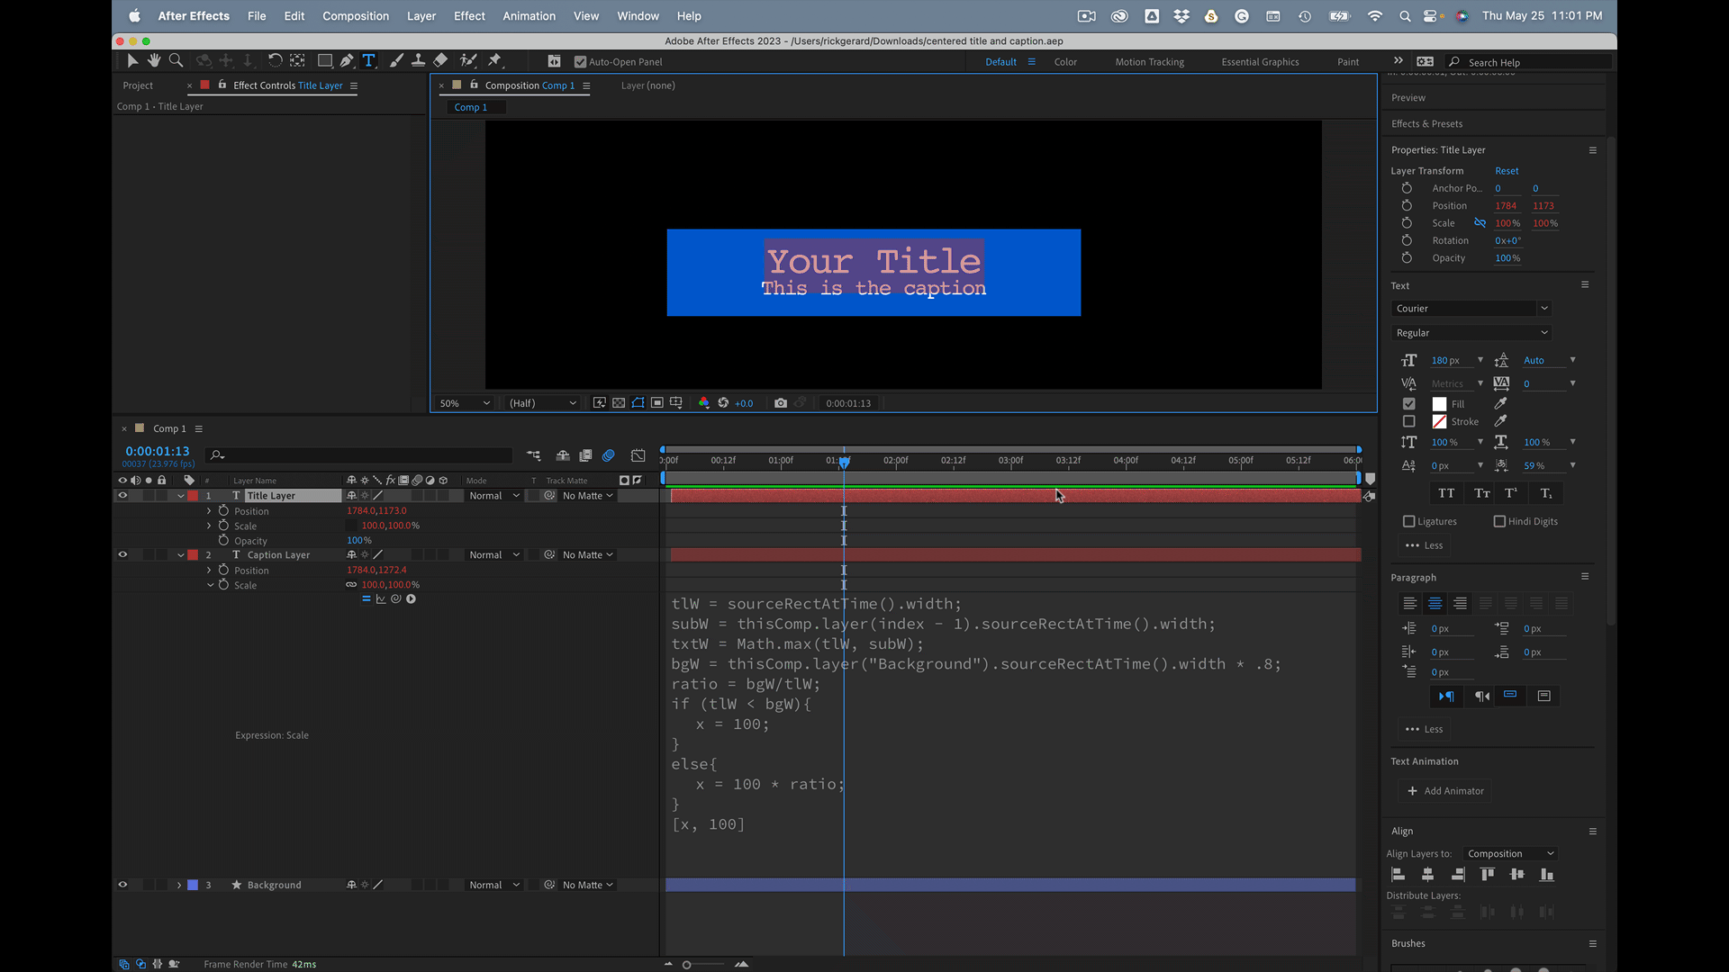
Task: Switch to the Motion Tracking workspace
Action: [1149, 62]
